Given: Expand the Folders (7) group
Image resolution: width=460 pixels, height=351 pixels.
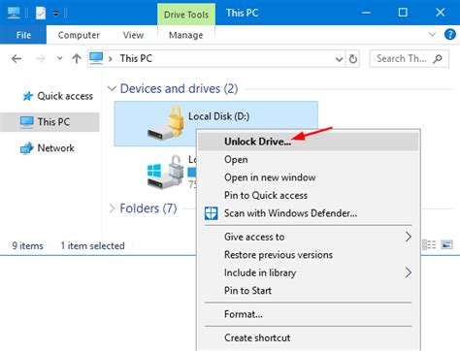Looking at the screenshot, I should 112,208.
